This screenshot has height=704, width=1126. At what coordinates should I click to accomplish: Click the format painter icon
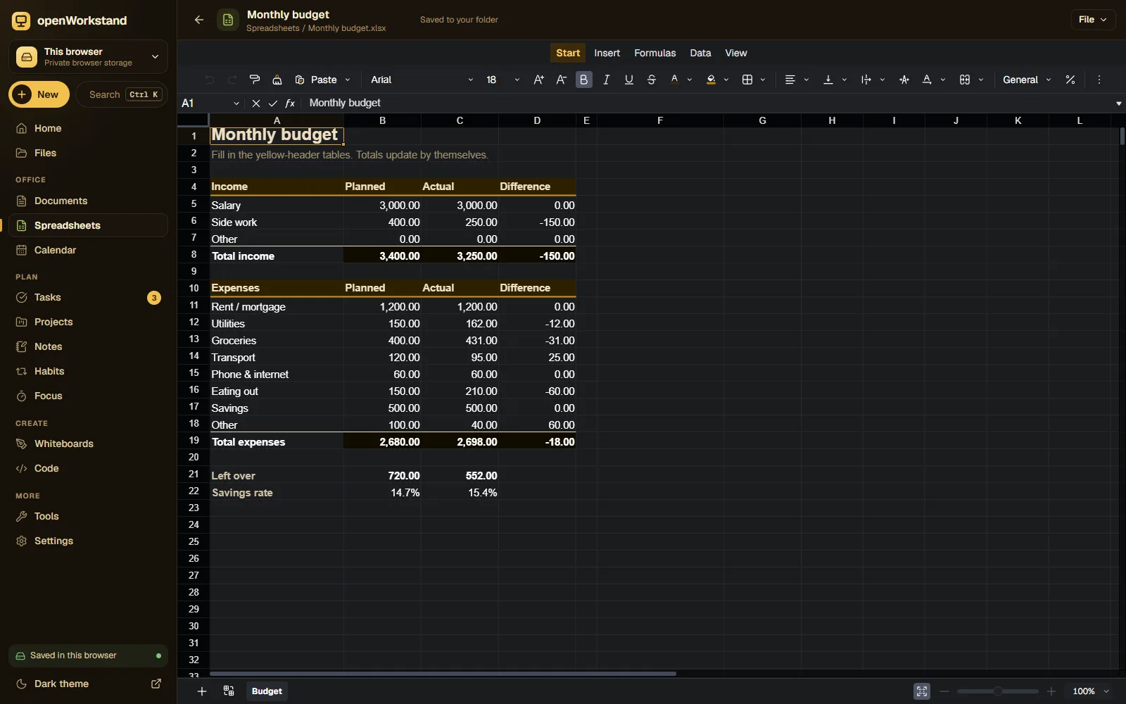[x=255, y=80]
